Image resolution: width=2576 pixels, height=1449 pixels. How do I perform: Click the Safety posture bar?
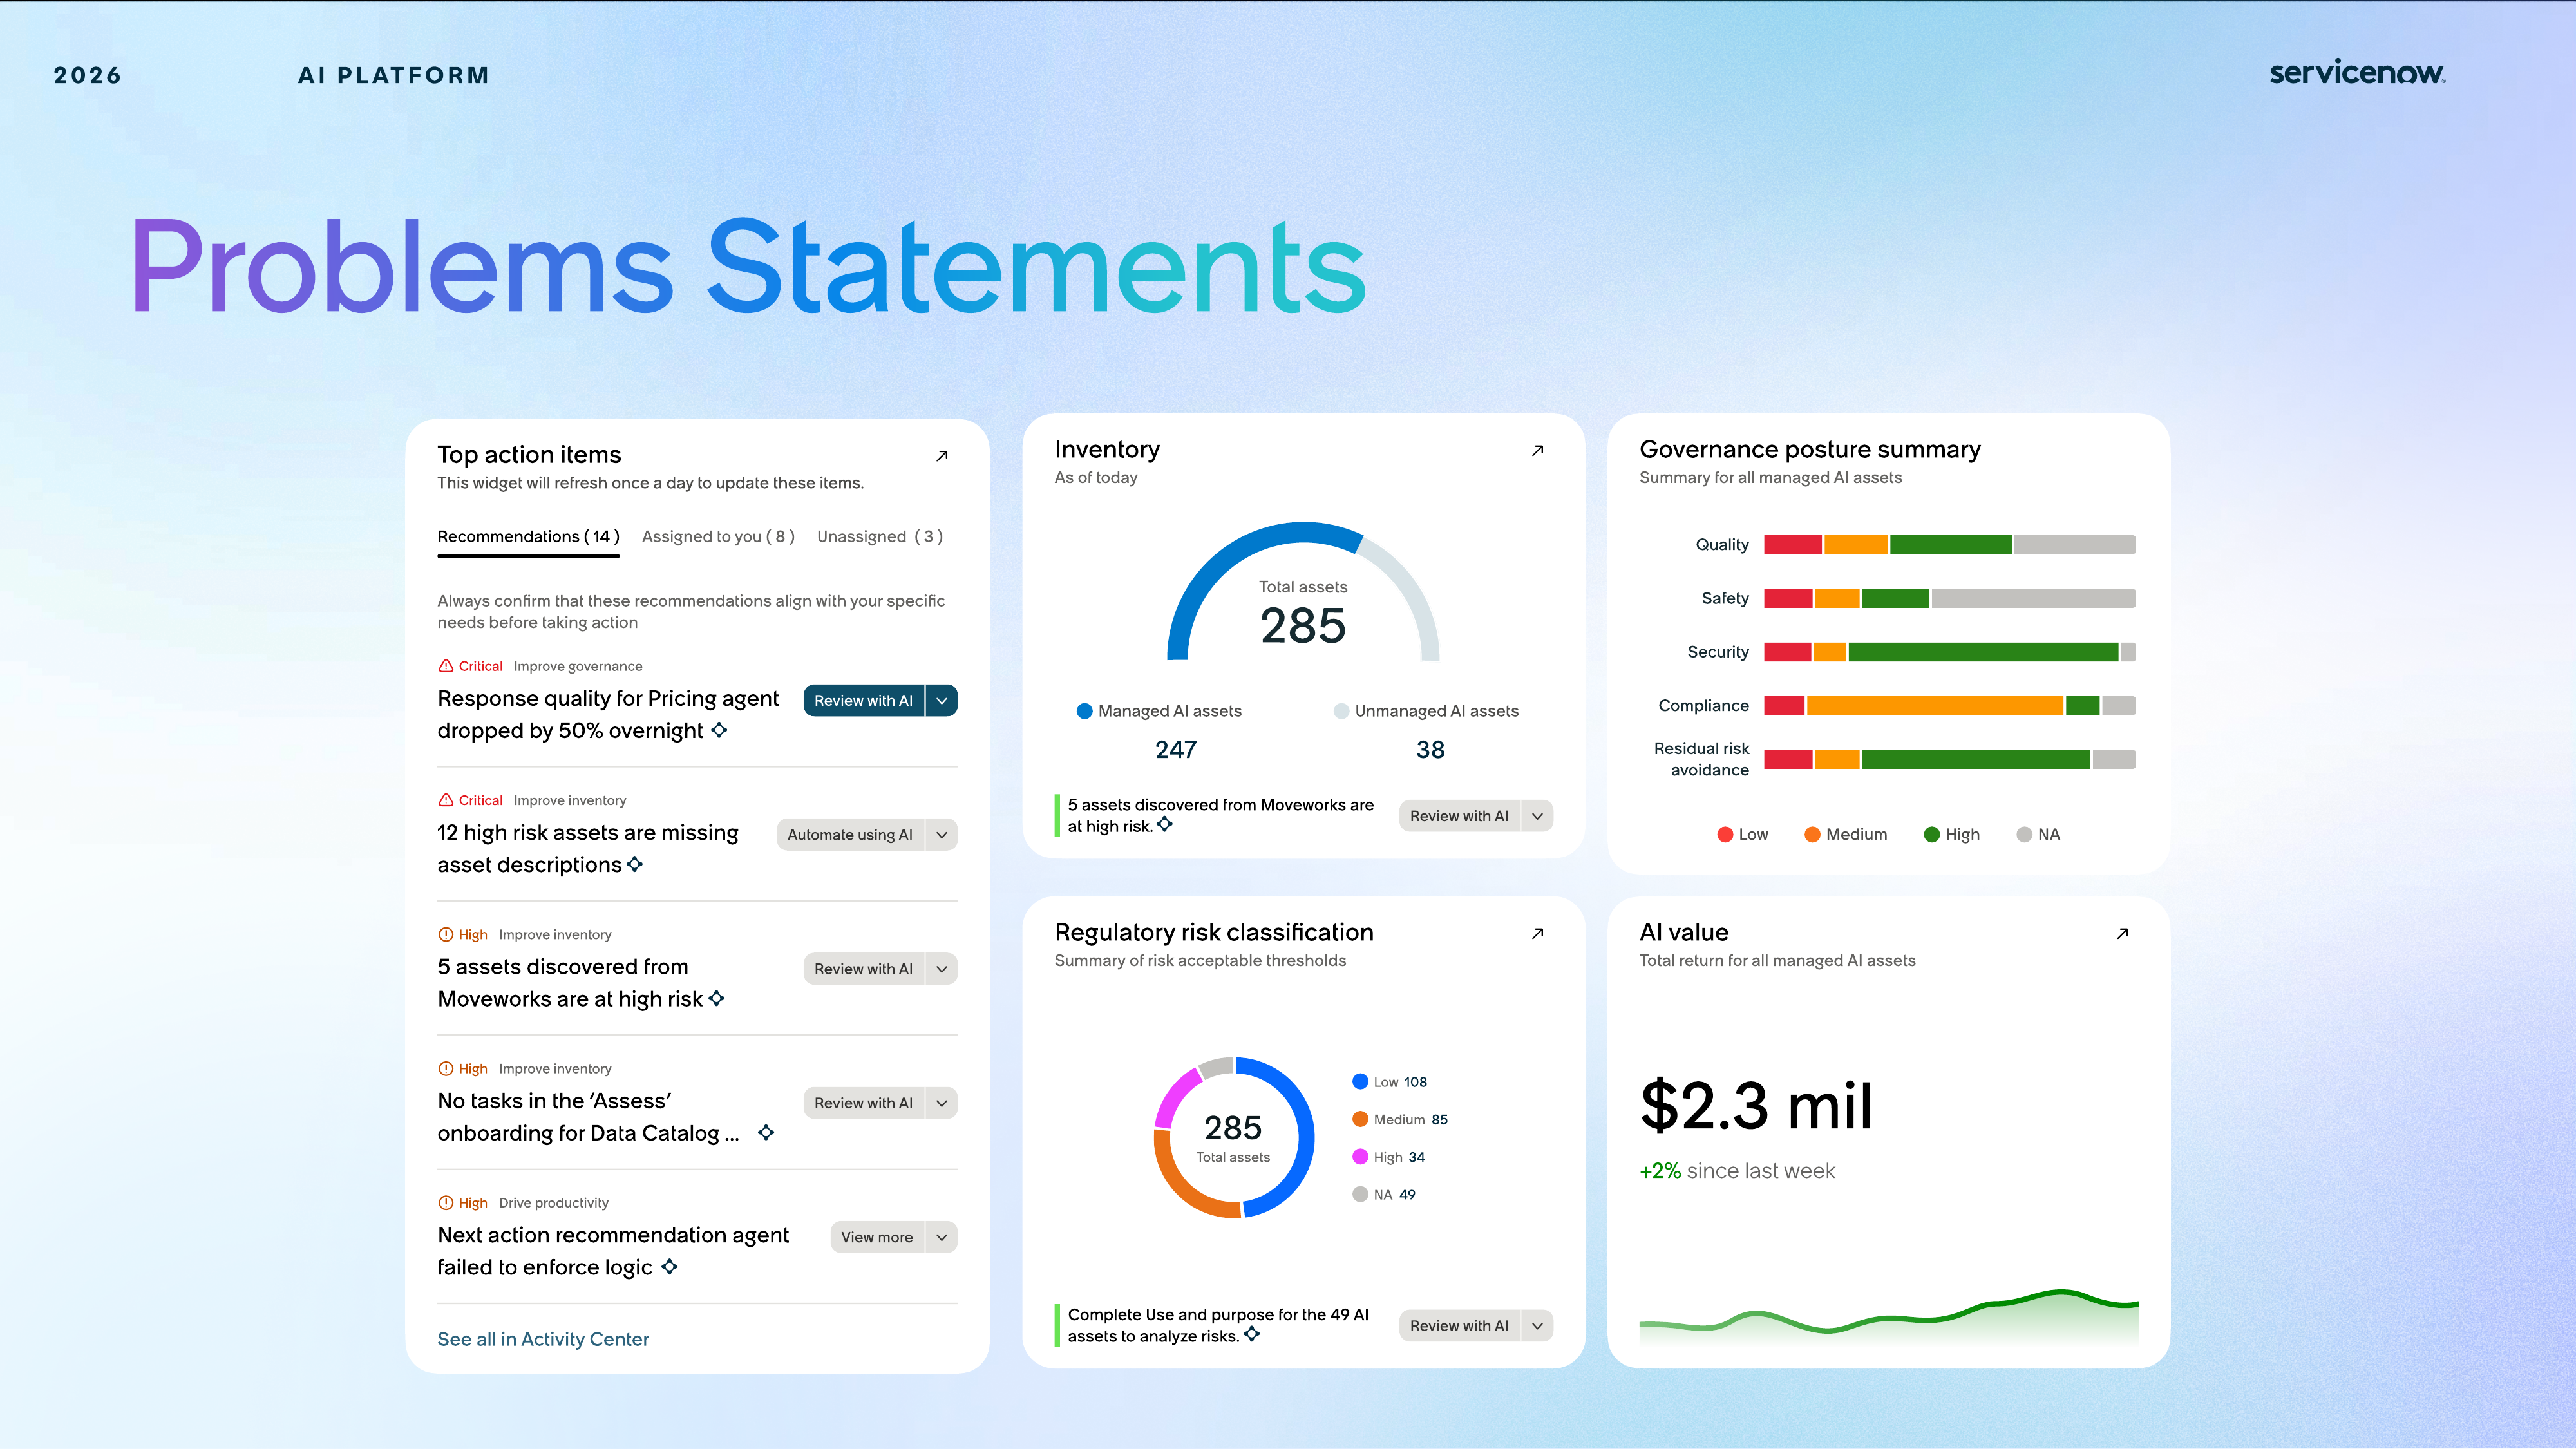point(1949,599)
